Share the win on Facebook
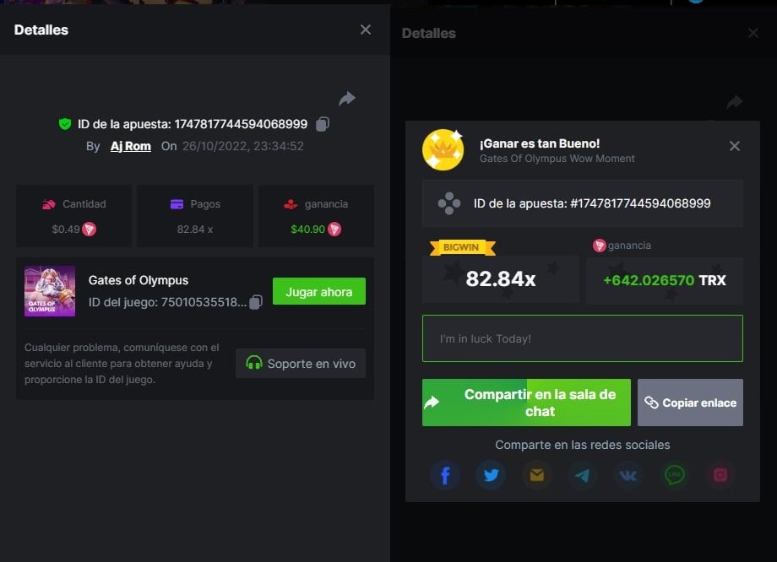The image size is (777, 562). click(x=445, y=475)
